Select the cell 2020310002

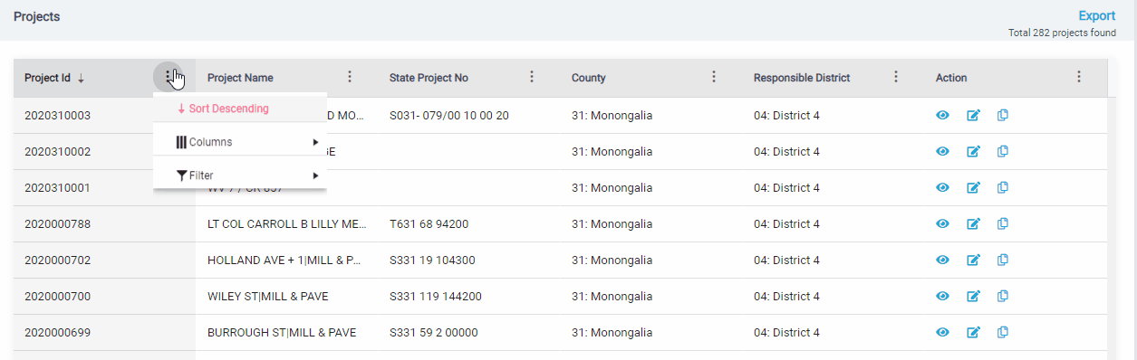click(104, 151)
